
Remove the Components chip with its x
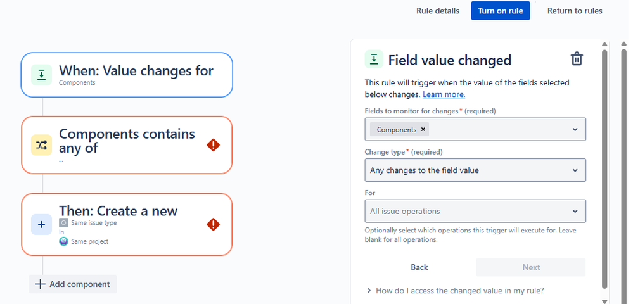(424, 129)
